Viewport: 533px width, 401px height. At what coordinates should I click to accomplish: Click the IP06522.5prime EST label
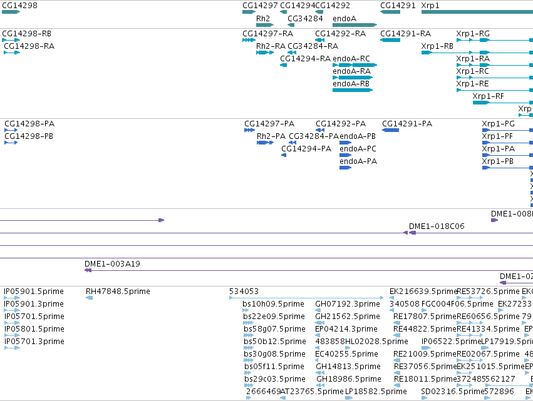point(452,342)
